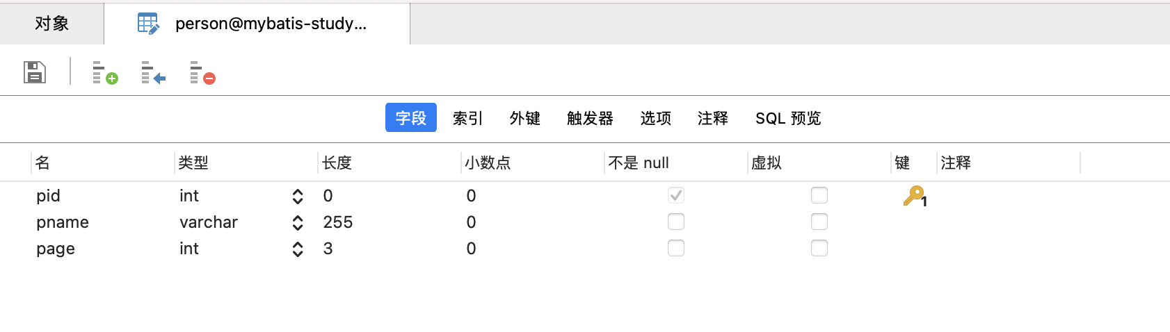Screen dimensions: 1170x332
Task: Click the insert field icon
Action: tap(154, 72)
